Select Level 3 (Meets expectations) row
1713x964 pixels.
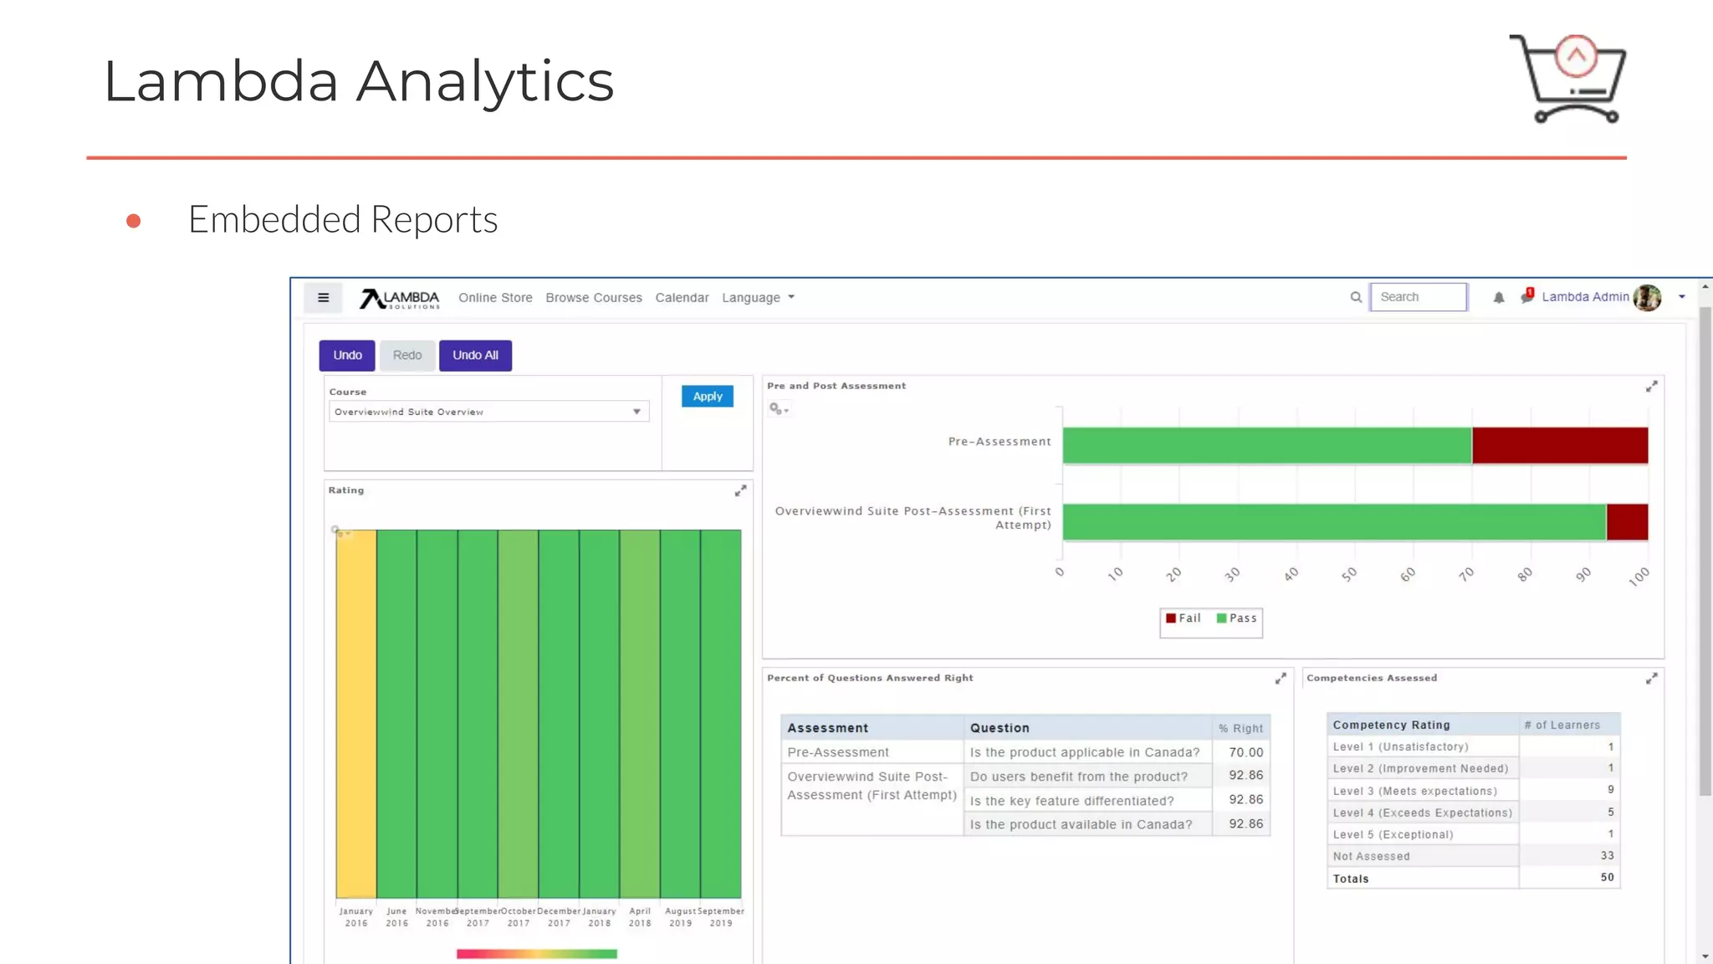click(1473, 791)
